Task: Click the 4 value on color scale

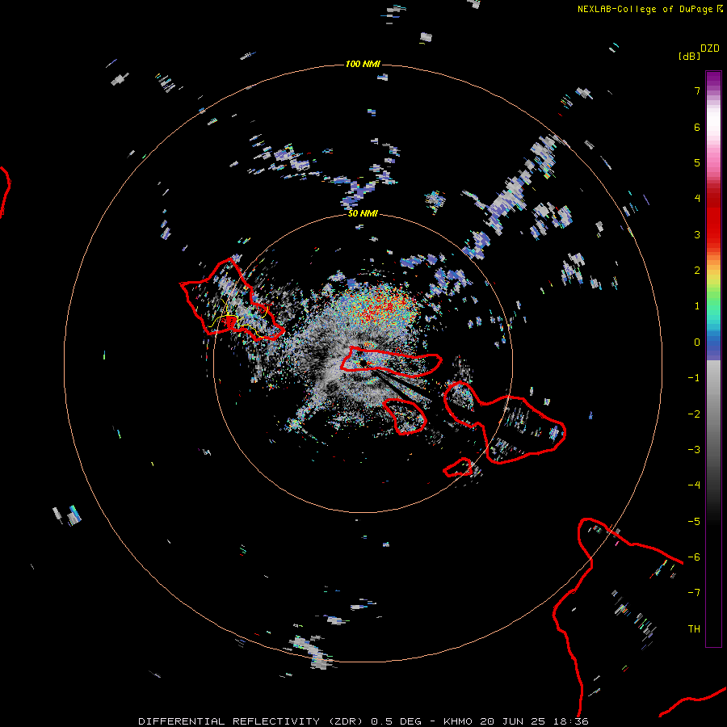Action: point(697,199)
